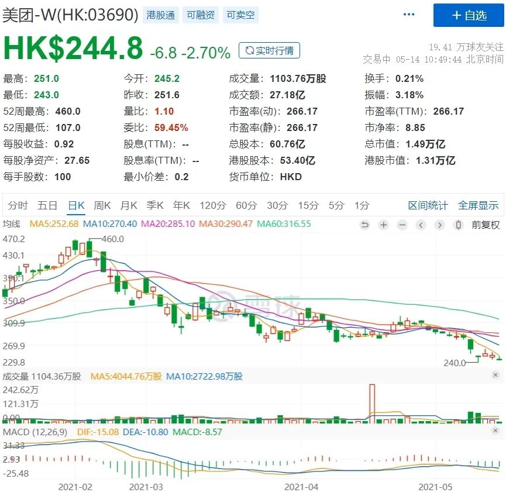This screenshot has height=496, width=506.
Task: Open 全屏显示 fullscreen link
Action: pos(479,205)
